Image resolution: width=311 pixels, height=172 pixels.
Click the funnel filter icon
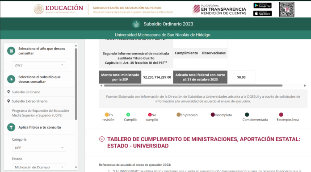click(11, 127)
